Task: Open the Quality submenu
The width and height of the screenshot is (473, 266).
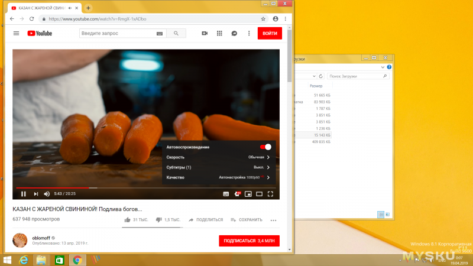Action: pos(218,177)
